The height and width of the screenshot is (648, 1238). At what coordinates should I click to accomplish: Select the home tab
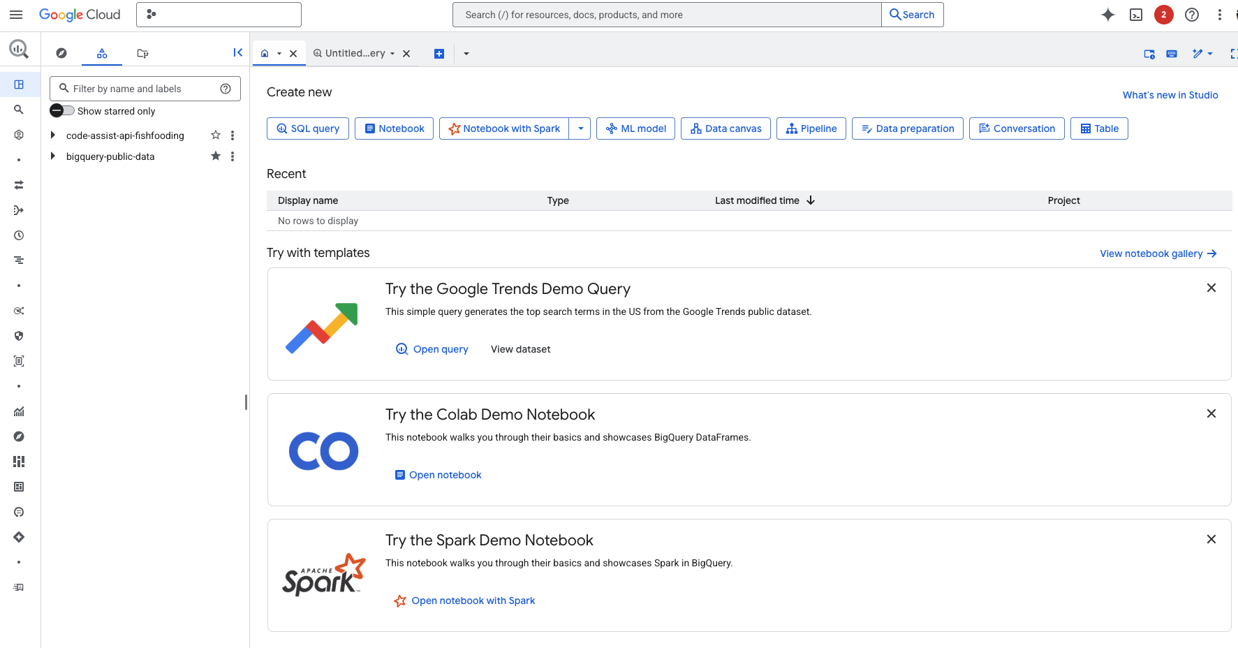(265, 53)
